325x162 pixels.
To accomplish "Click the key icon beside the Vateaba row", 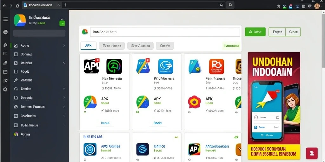I will (x=16, y=80).
